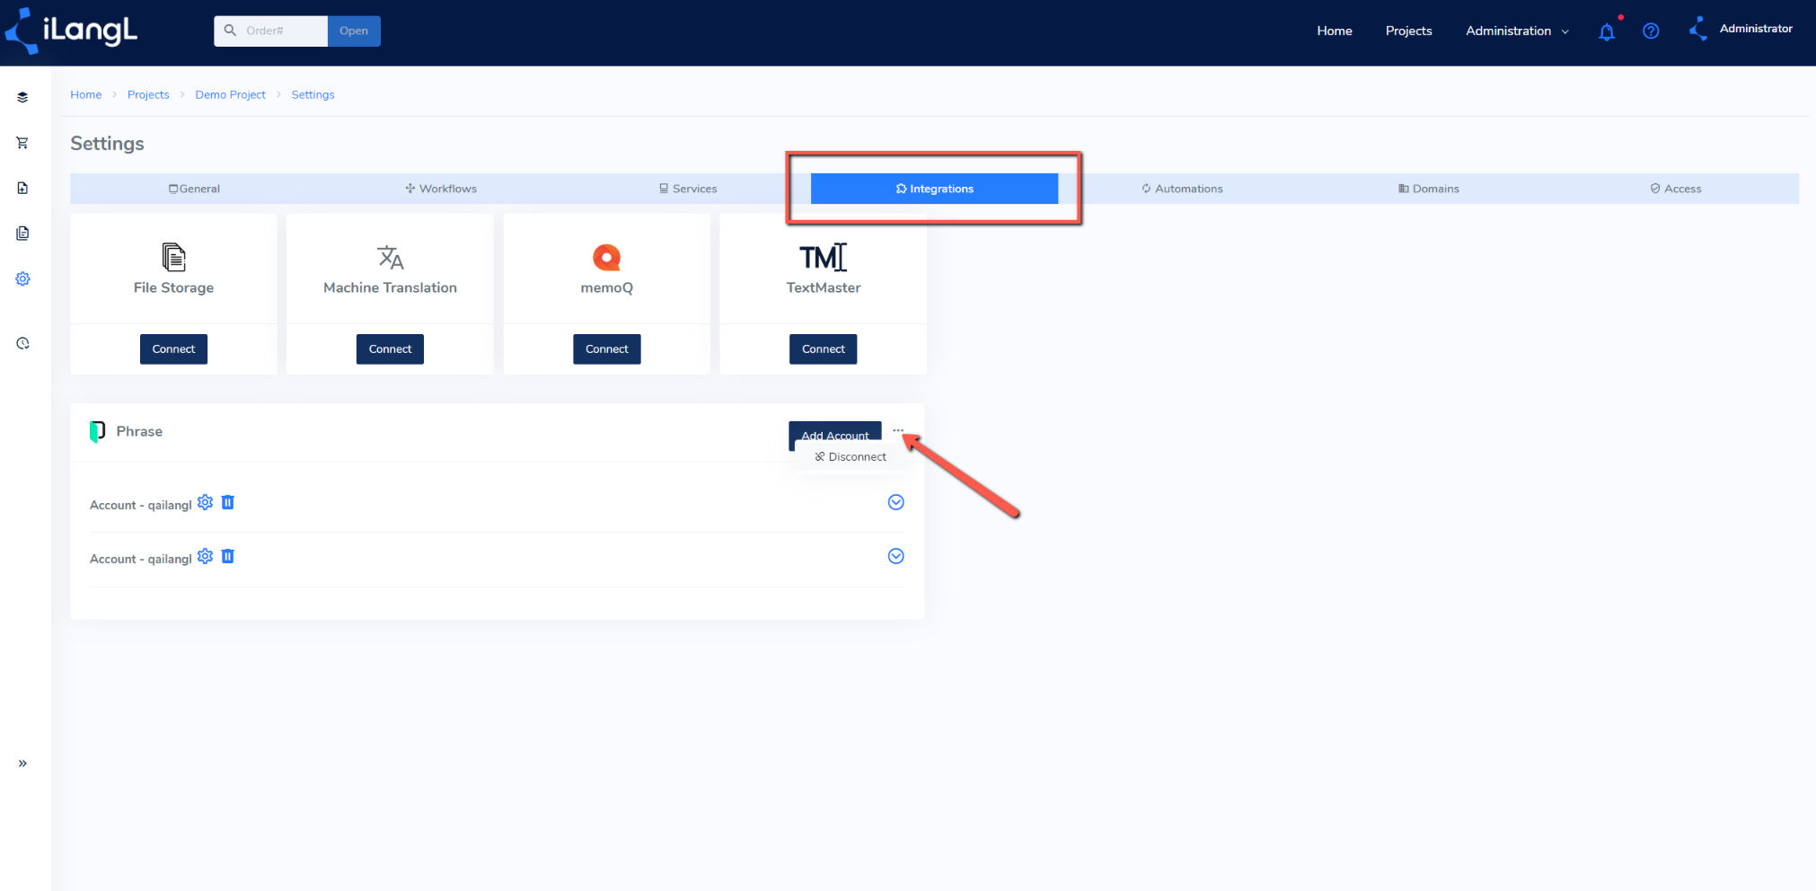Click the add file sidebar icon
Viewport: 1816px width, 891px height.
click(x=22, y=188)
